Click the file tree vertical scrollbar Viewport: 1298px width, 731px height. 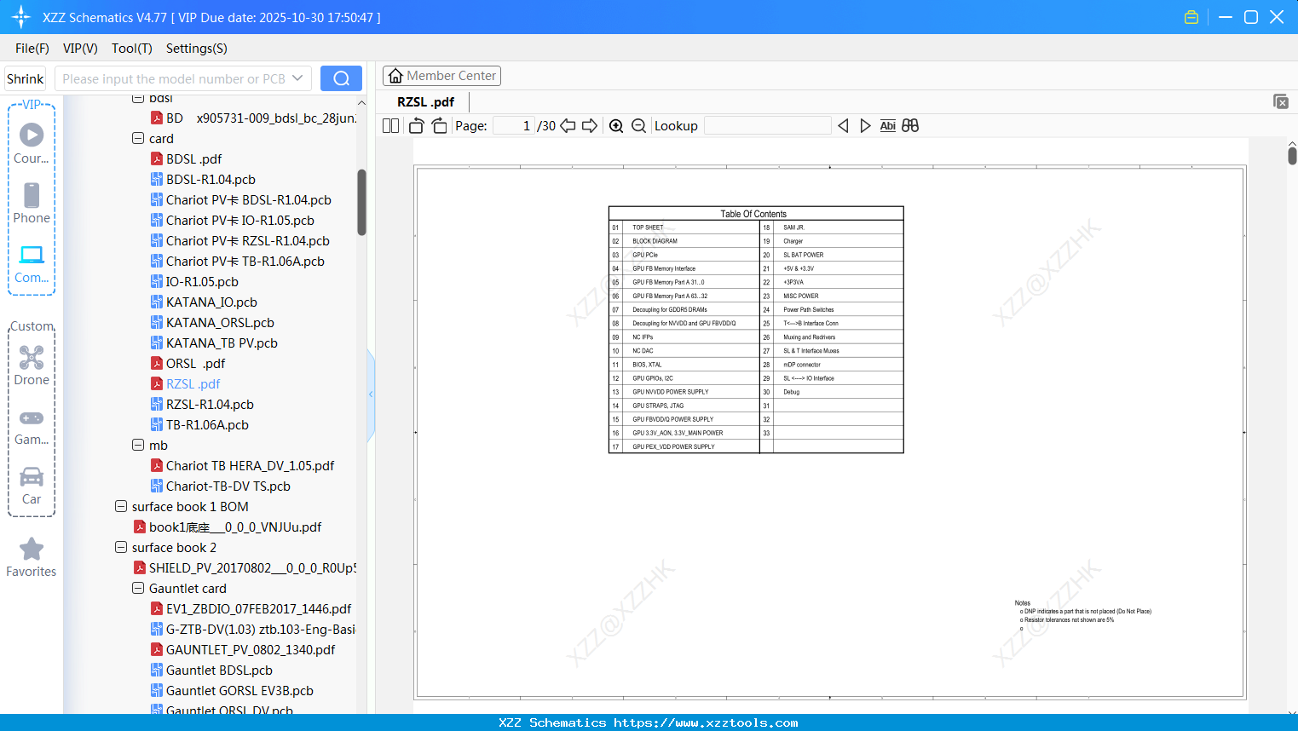361,202
